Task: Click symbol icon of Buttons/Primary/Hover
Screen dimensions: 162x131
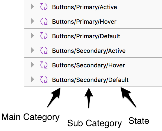Action: [44, 21]
